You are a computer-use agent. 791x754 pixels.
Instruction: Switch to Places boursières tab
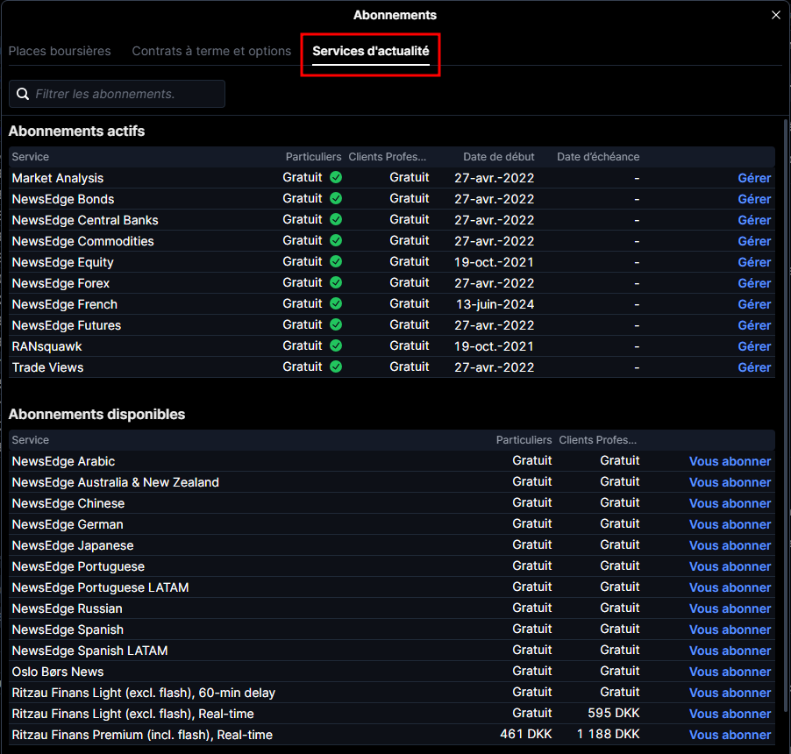60,51
